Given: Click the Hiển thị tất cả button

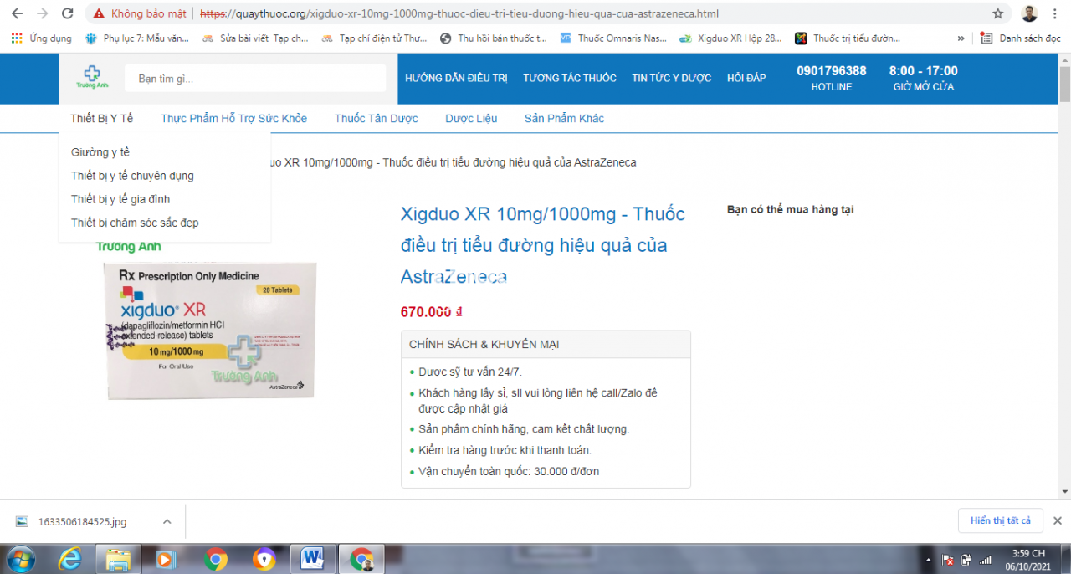Looking at the screenshot, I should (x=1000, y=520).
